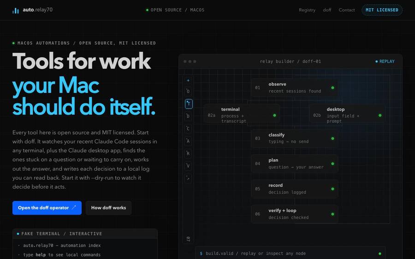Image resolution: width=415 pixels, height=259 pixels.
Task: Select the A tool in builder sidebar
Action: click(x=188, y=141)
